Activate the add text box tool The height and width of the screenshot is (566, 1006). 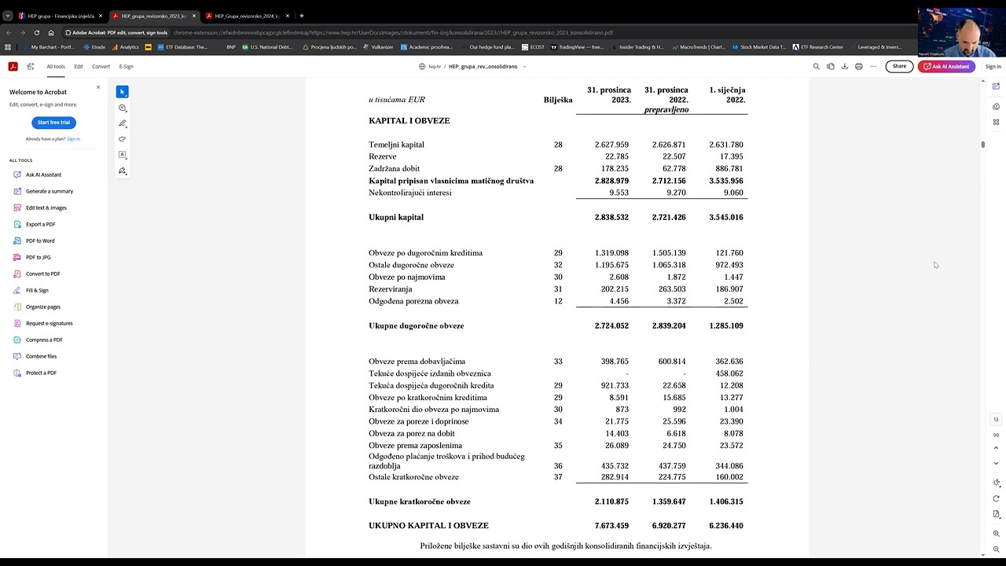[x=122, y=155]
